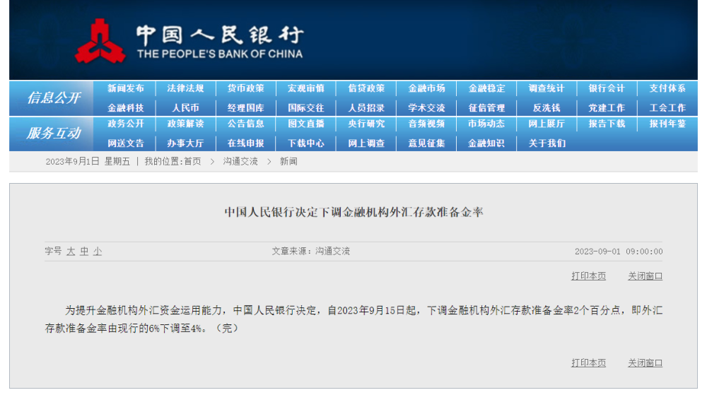Click the bottom 打印本页 print link

click(x=588, y=363)
